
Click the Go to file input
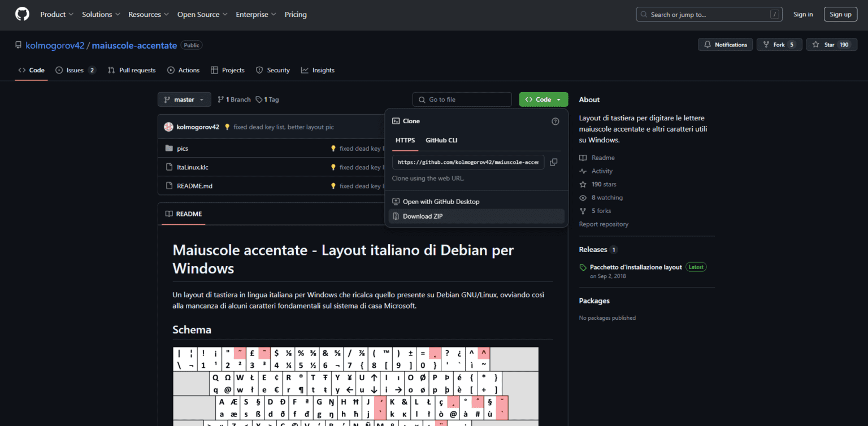click(x=468, y=99)
